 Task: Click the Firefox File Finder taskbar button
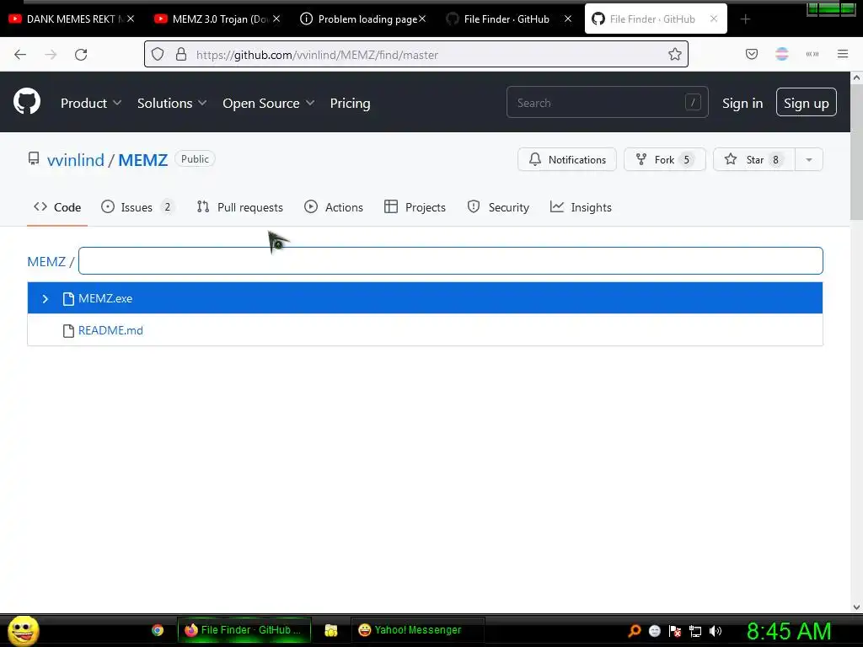click(244, 630)
